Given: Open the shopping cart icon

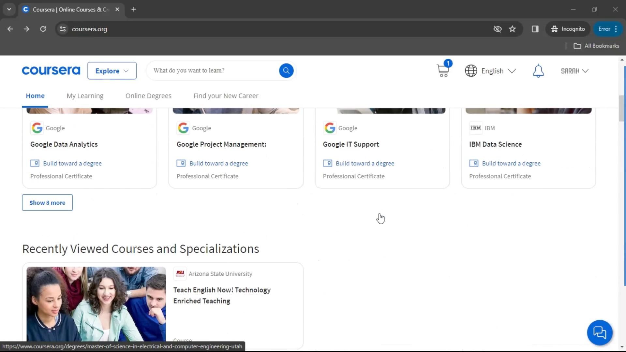Looking at the screenshot, I should pos(443,70).
